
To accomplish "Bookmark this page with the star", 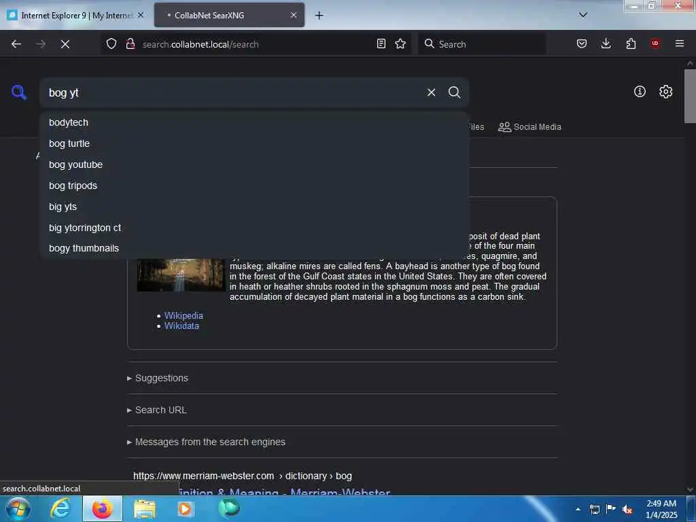I will [400, 43].
